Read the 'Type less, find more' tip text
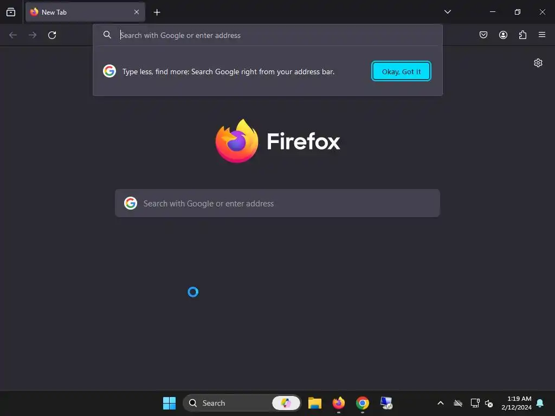Viewport: 555px width, 416px height. point(228,72)
